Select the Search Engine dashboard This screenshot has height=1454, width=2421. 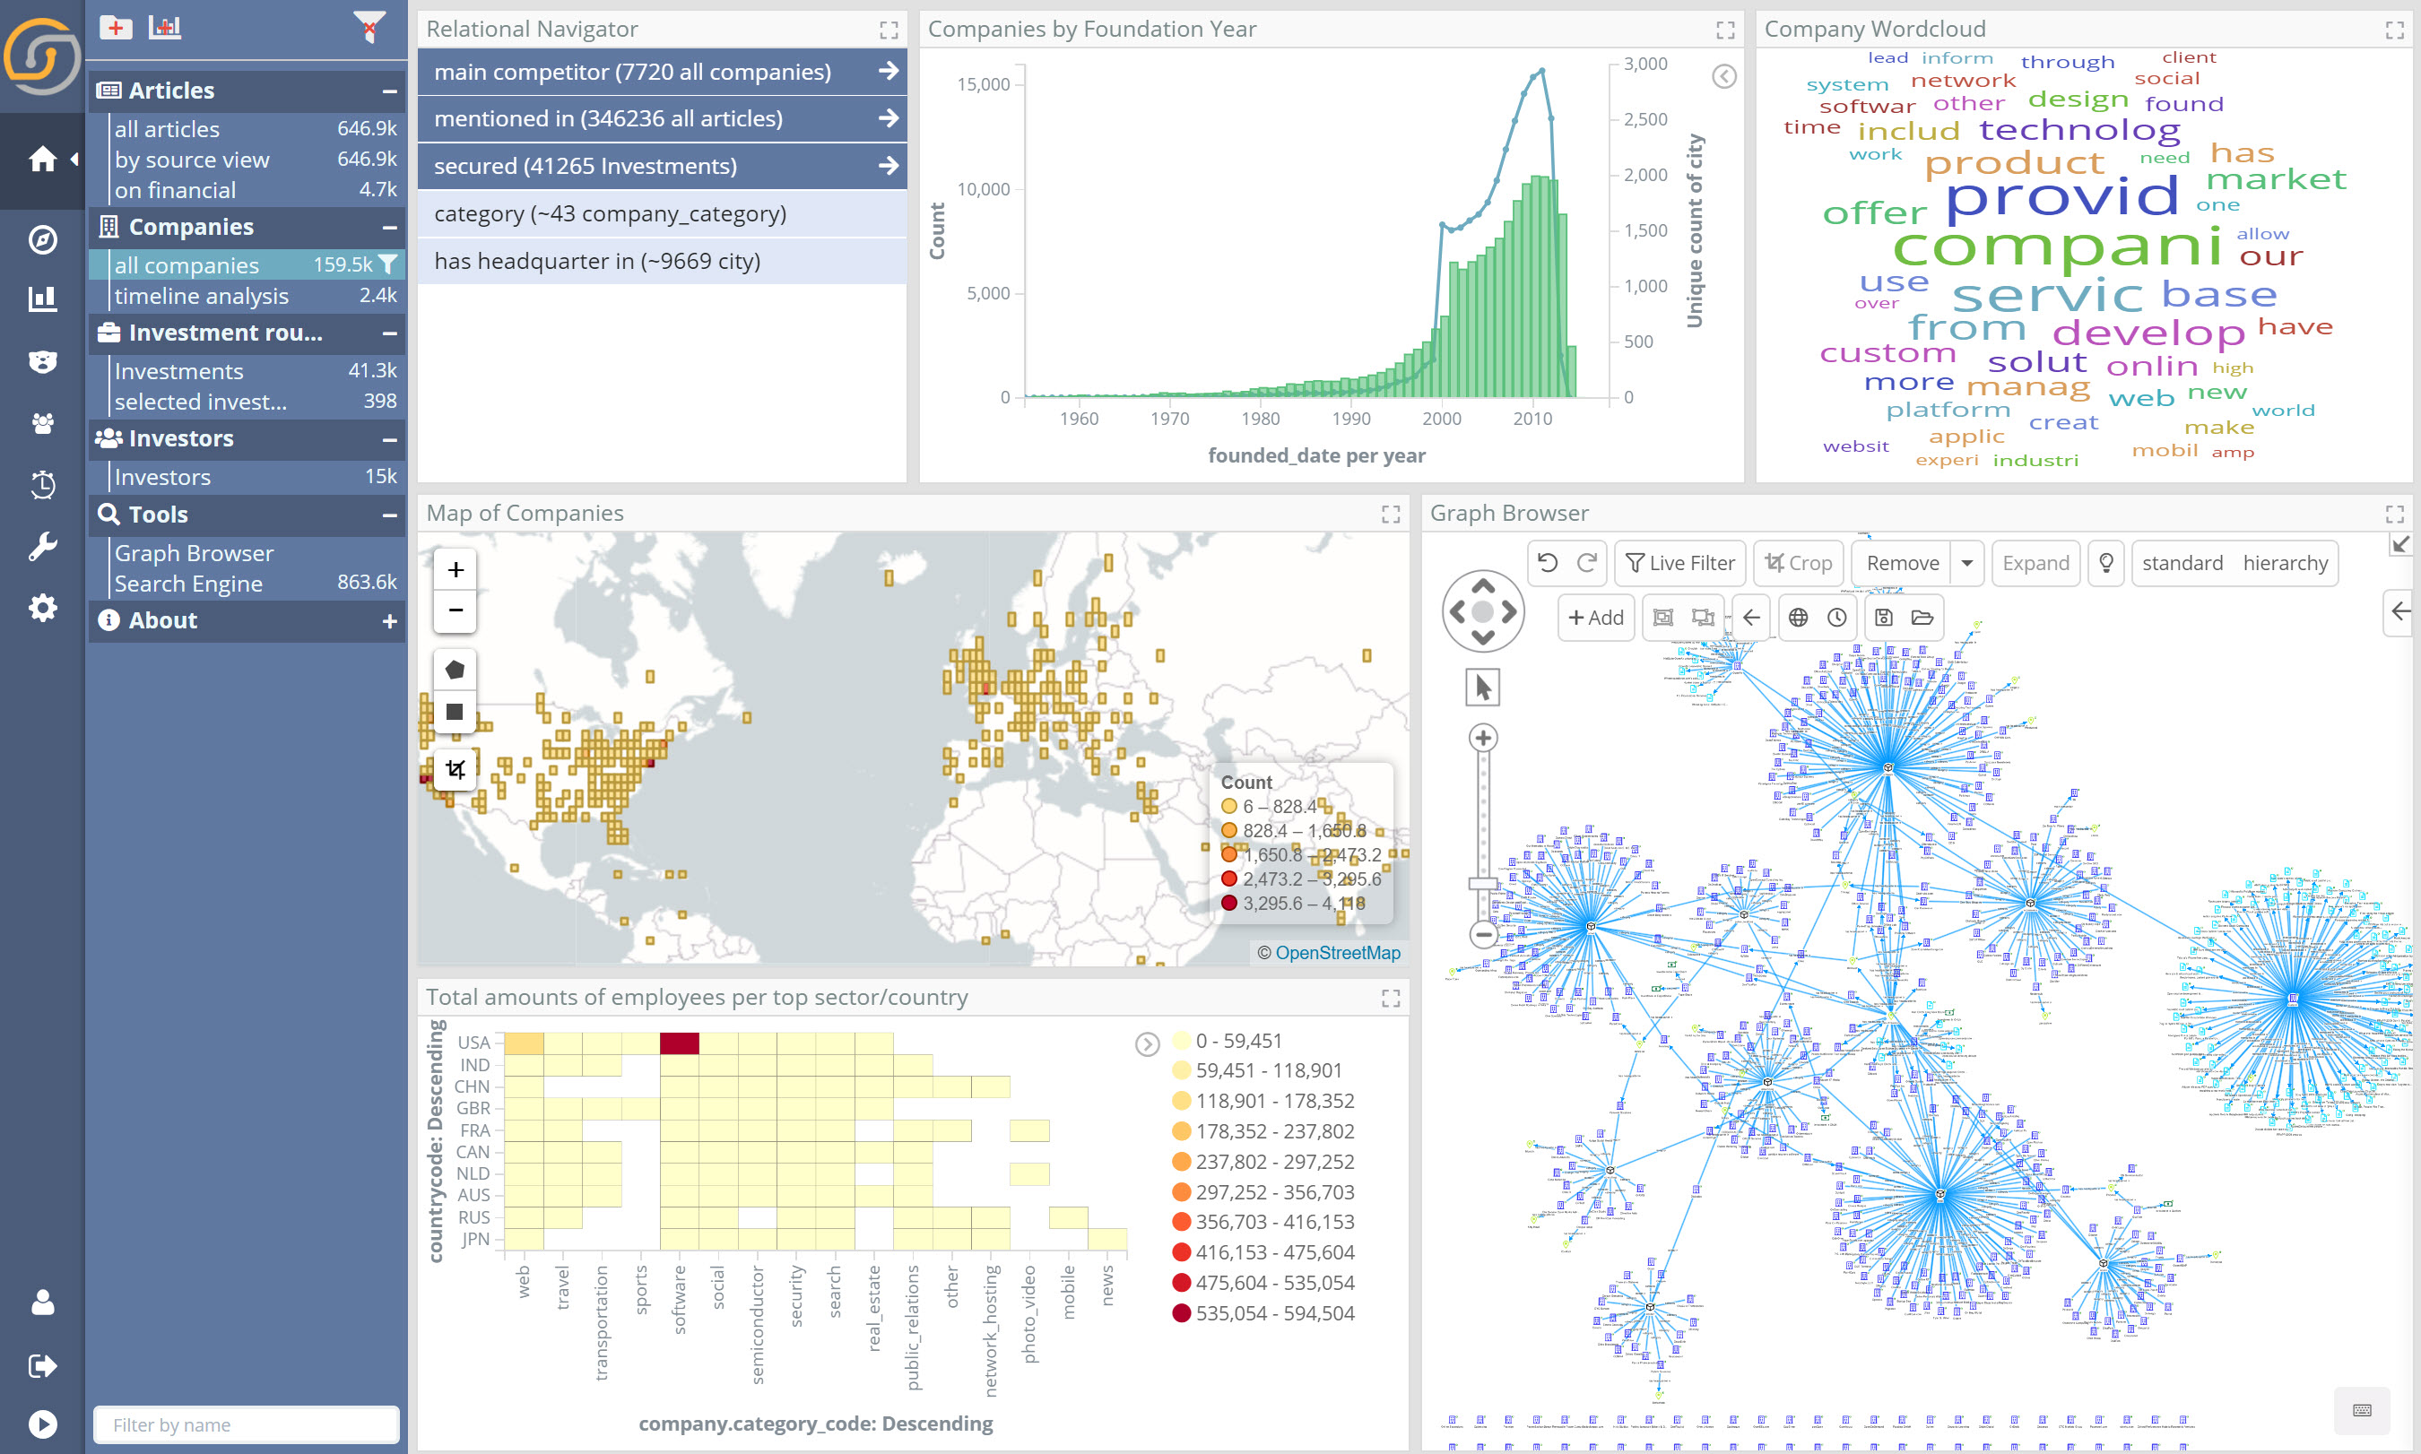tap(188, 584)
